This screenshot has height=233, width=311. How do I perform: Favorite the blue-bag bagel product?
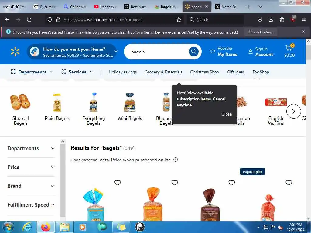tap(118, 182)
